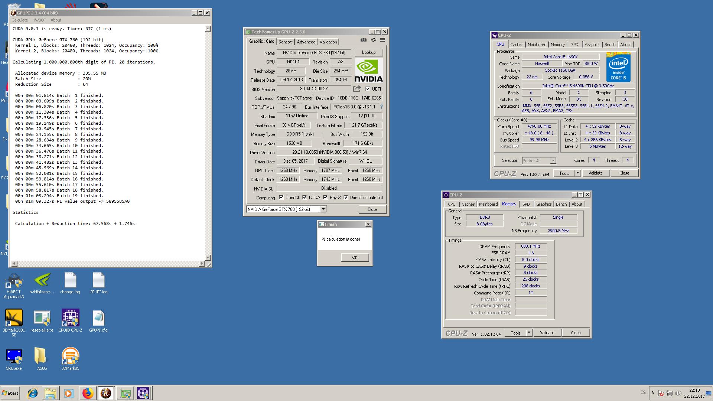Screen dimensions: 713x401
Task: Expand the Tools dropdown arrow in CPU-Z Memory window
Action: [x=529, y=333]
